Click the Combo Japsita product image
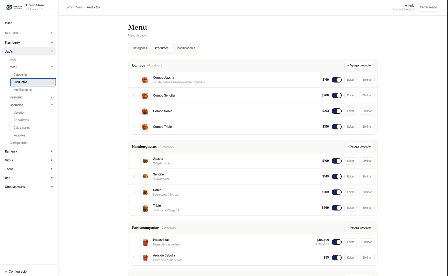The height and width of the screenshot is (276, 448). click(145, 80)
